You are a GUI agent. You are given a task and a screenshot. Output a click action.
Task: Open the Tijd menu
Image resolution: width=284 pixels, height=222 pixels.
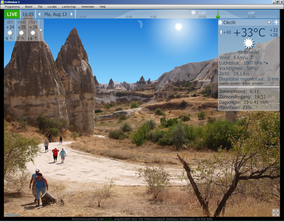click(40, 7)
